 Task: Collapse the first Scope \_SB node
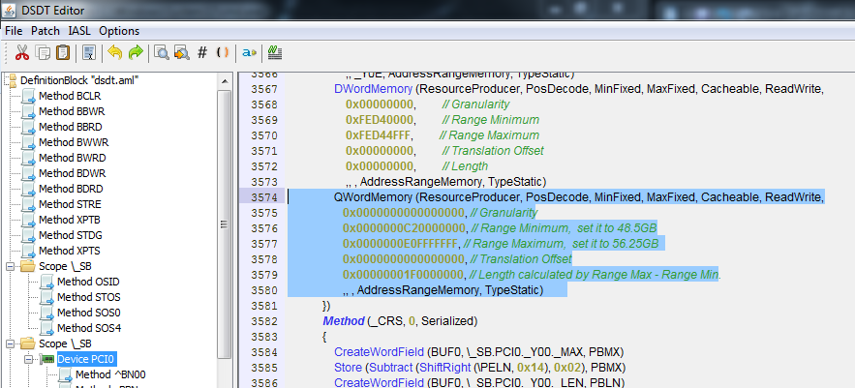10,266
